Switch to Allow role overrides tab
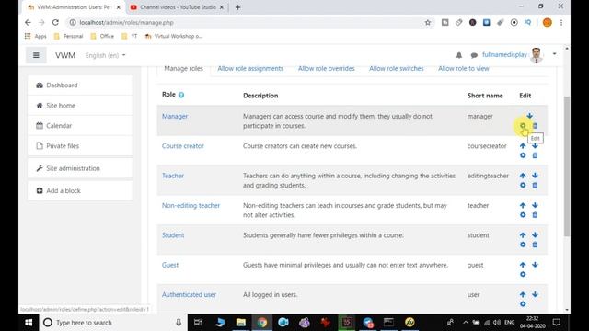Image resolution: width=589 pixels, height=331 pixels. pyautogui.click(x=327, y=68)
